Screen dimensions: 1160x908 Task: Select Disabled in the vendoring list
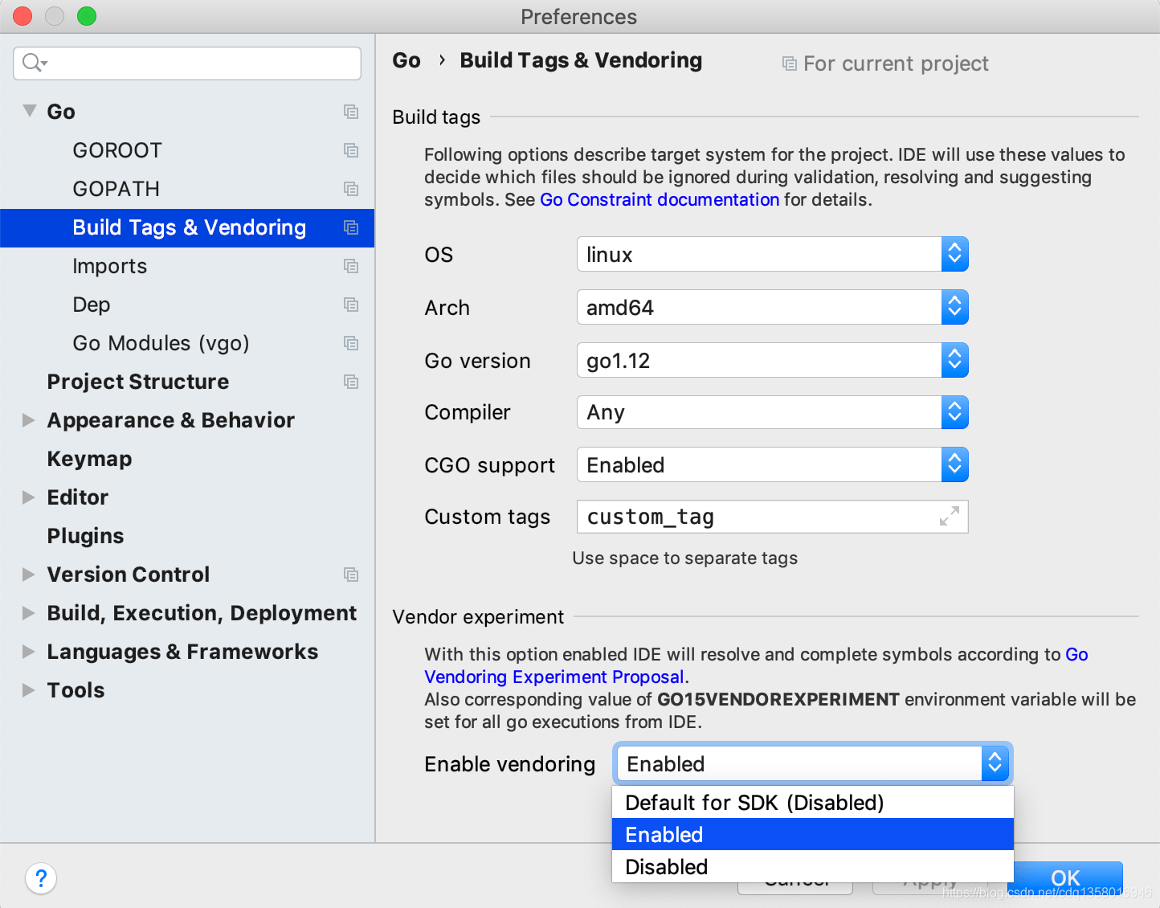pos(667,867)
